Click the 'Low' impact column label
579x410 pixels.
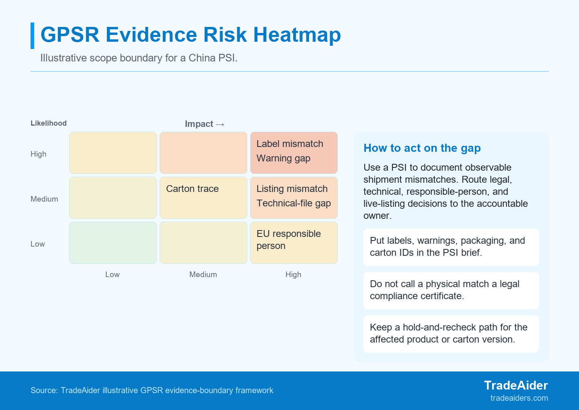pos(113,275)
